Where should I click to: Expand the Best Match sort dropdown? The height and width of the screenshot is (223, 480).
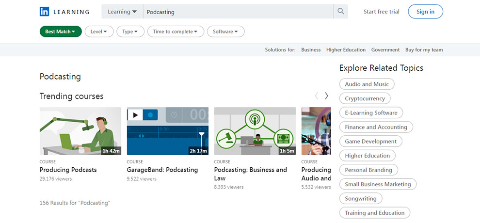[x=60, y=32]
